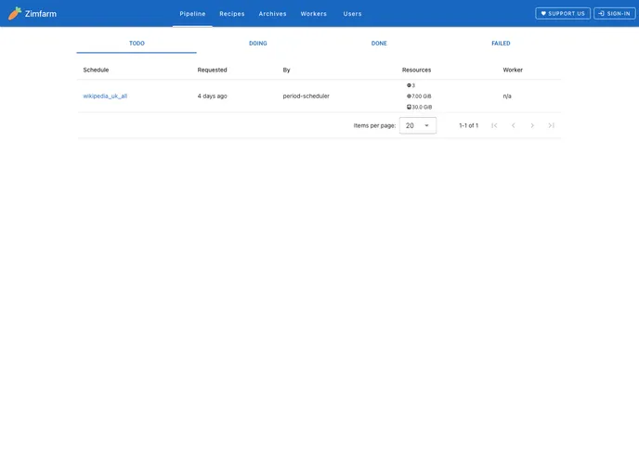639x475 pixels.
Task: Switch to the DONE tab
Action: [x=379, y=44]
